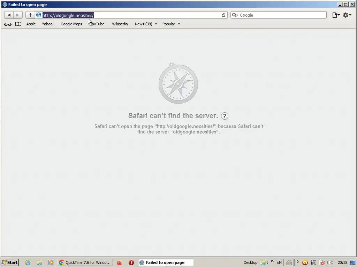
Task: Close the Safari window
Action: pyautogui.click(x=352, y=4)
